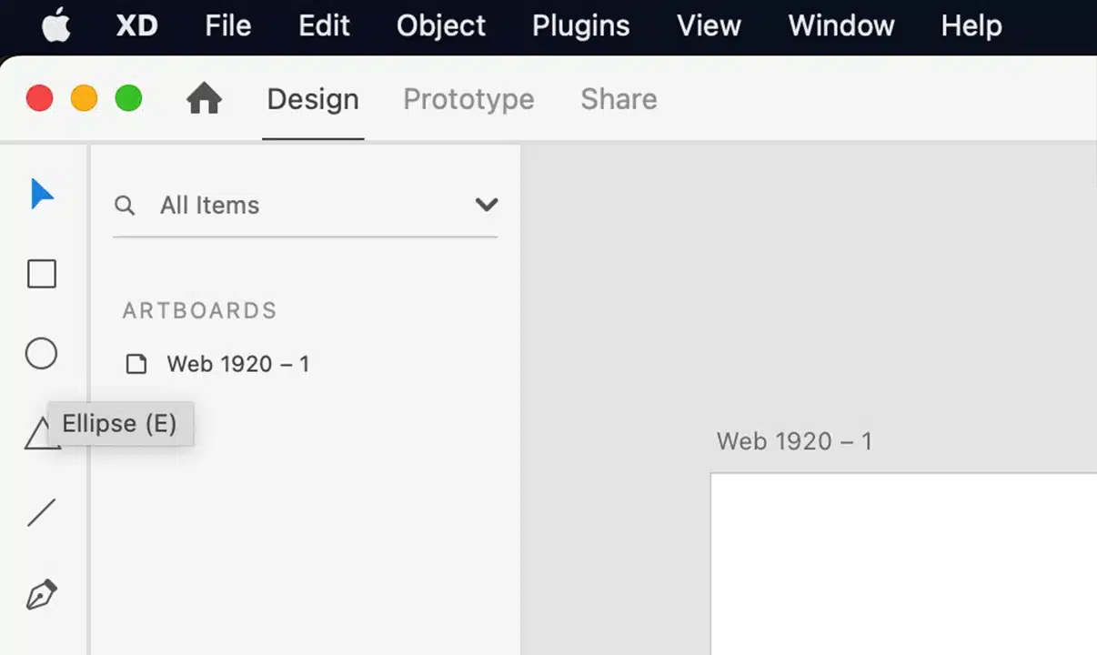This screenshot has height=655, width=1097.
Task: Open the Home screen via house icon
Action: click(204, 98)
